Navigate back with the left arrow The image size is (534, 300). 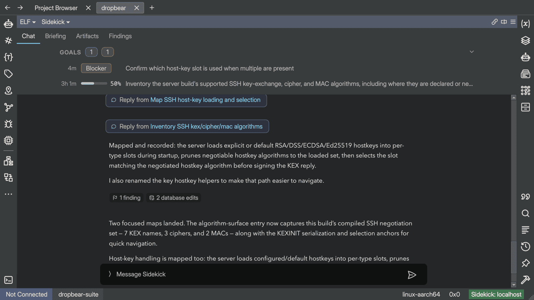[x=8, y=7]
